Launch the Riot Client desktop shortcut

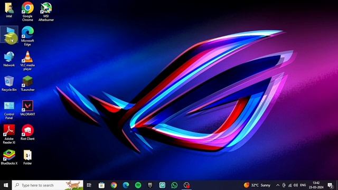click(x=27, y=132)
